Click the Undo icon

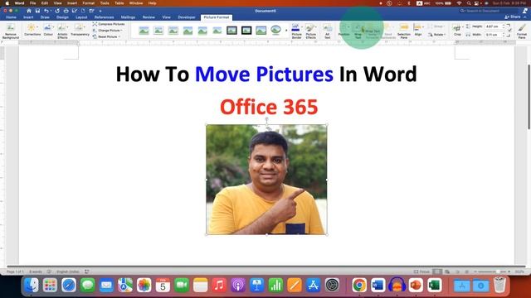[x=46, y=11]
